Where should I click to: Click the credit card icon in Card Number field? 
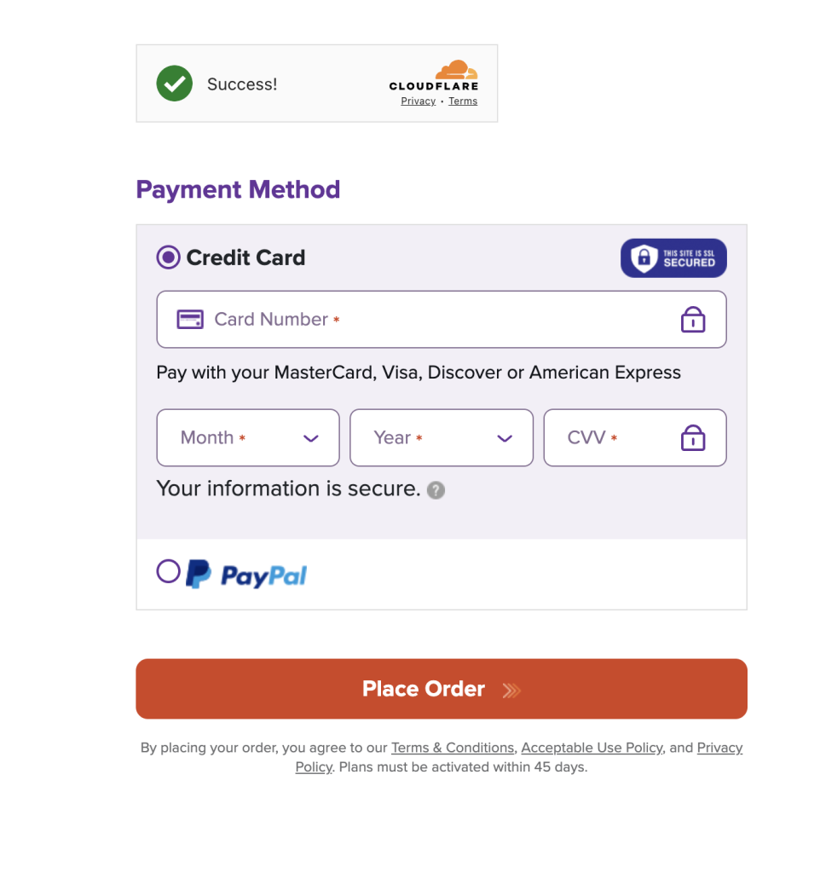pos(190,320)
